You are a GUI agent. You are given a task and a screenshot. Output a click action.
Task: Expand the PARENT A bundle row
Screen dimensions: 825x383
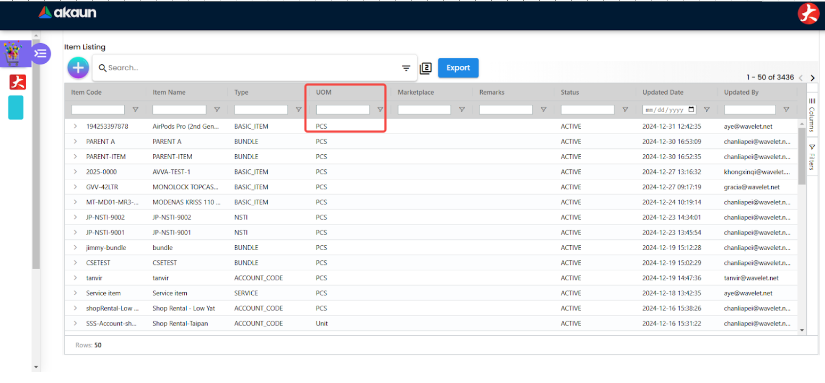click(x=75, y=141)
